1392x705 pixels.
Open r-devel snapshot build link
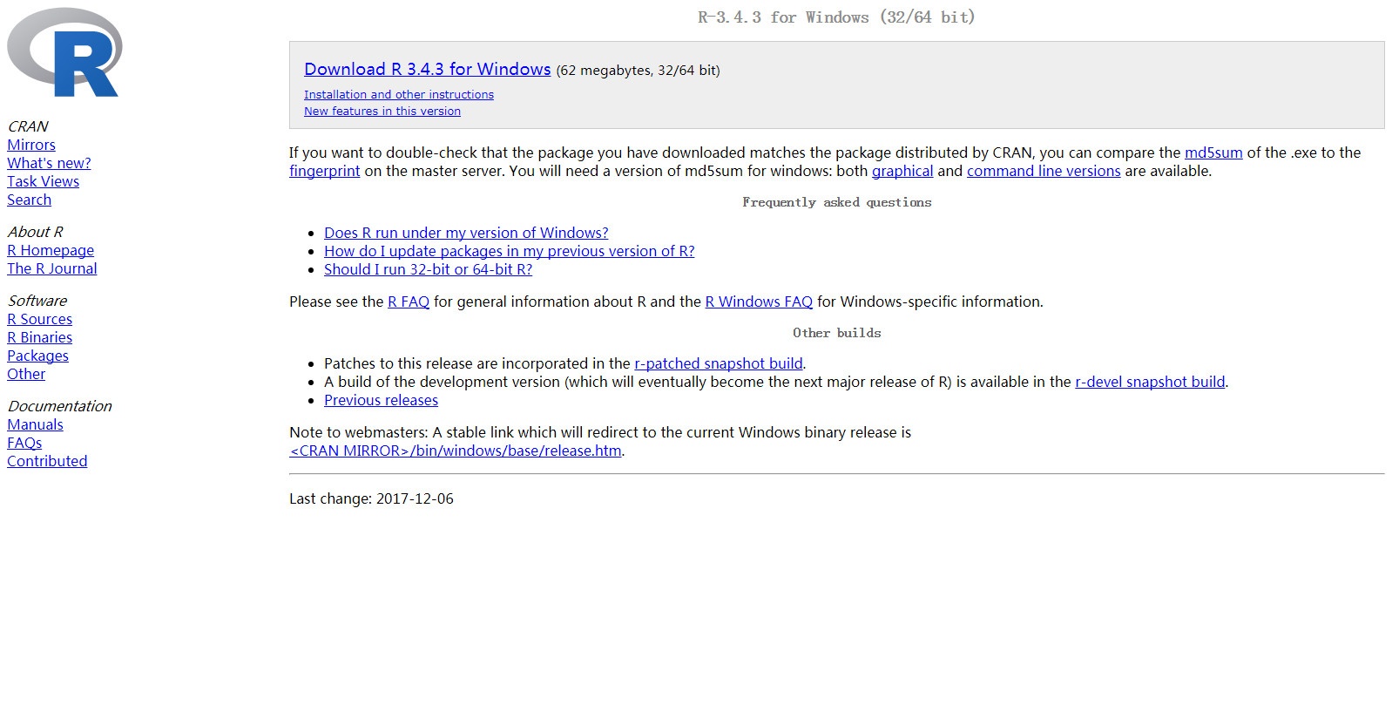(x=1150, y=382)
